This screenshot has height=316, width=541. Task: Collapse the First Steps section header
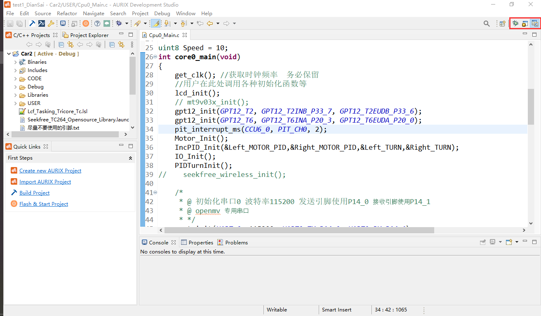point(130,158)
